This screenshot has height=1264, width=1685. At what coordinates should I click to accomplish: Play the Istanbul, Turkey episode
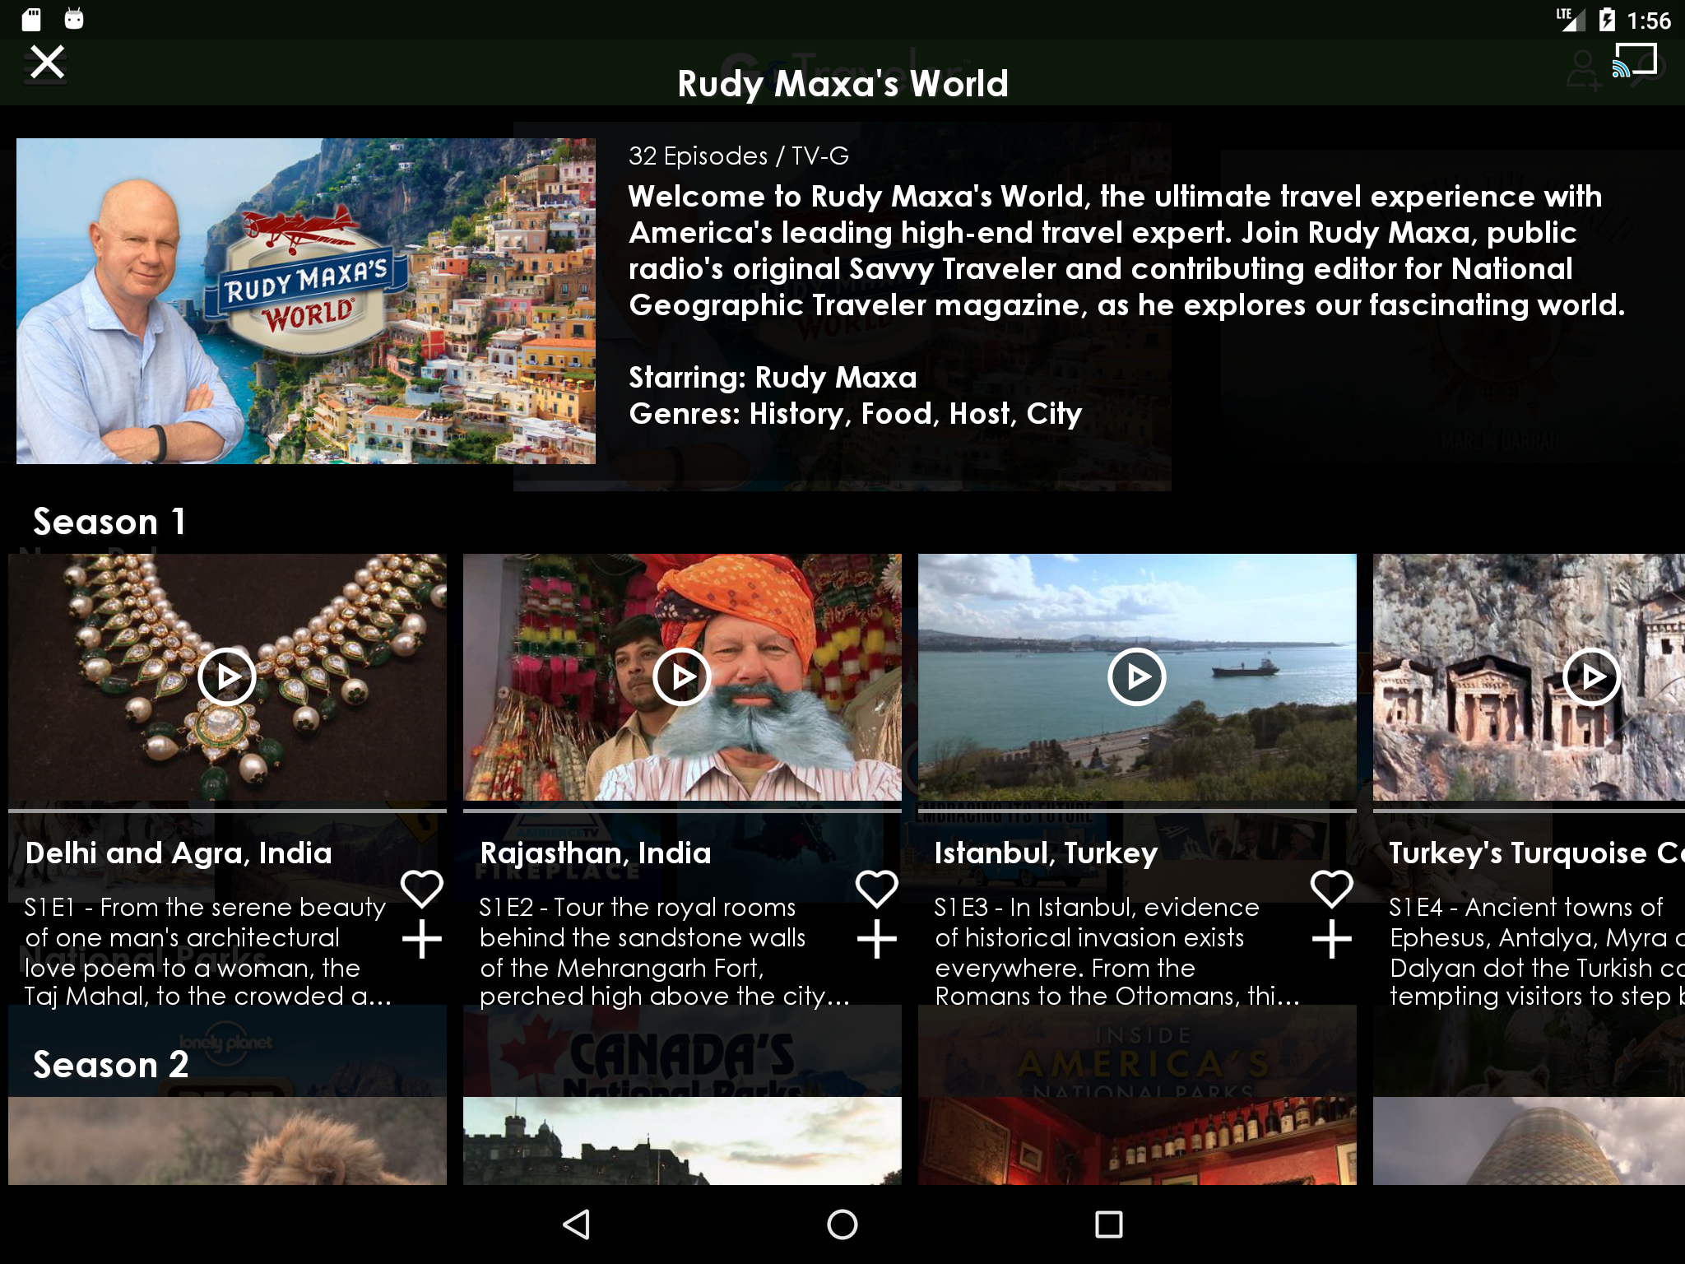pos(1136,677)
